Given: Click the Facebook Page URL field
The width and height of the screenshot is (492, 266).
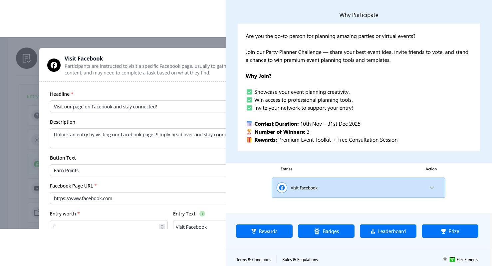Looking at the screenshot, I should pyautogui.click(x=138, y=198).
